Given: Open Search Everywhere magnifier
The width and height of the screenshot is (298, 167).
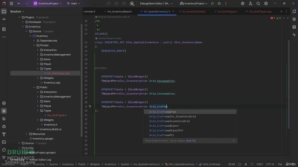Looking at the screenshot, I should click(258, 3).
